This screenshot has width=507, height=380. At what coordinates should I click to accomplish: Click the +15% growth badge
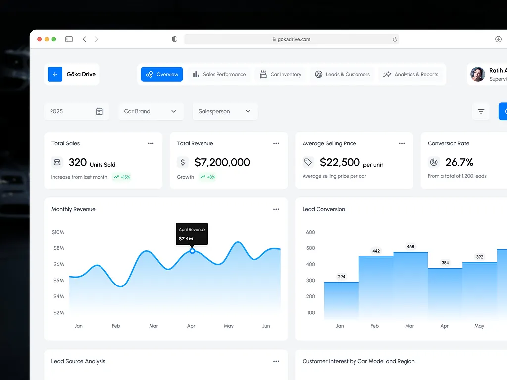[x=122, y=177]
